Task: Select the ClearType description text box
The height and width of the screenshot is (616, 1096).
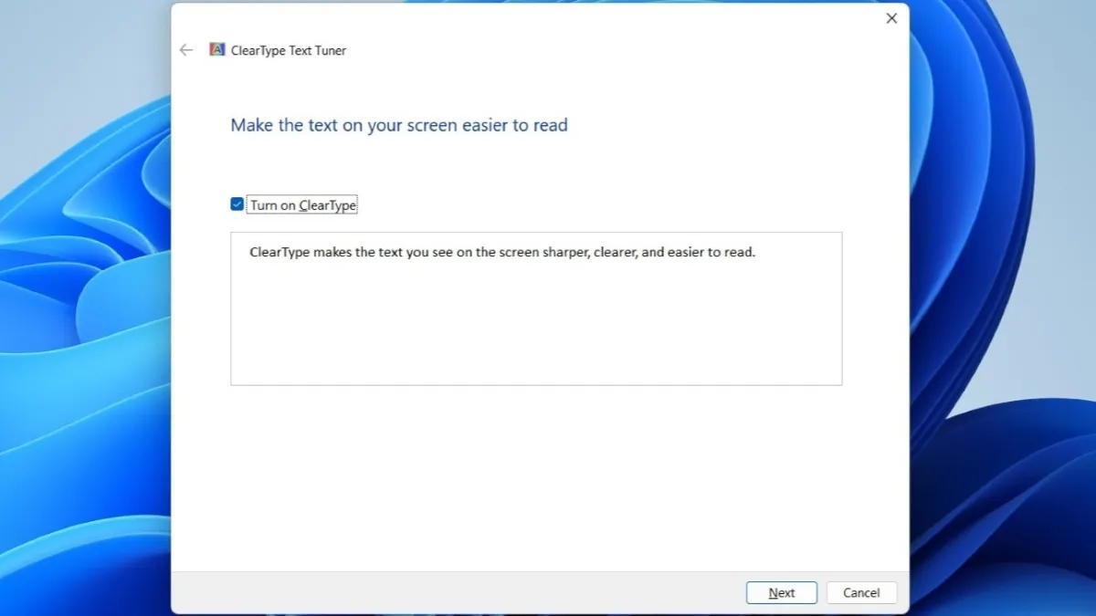Action: coord(536,308)
